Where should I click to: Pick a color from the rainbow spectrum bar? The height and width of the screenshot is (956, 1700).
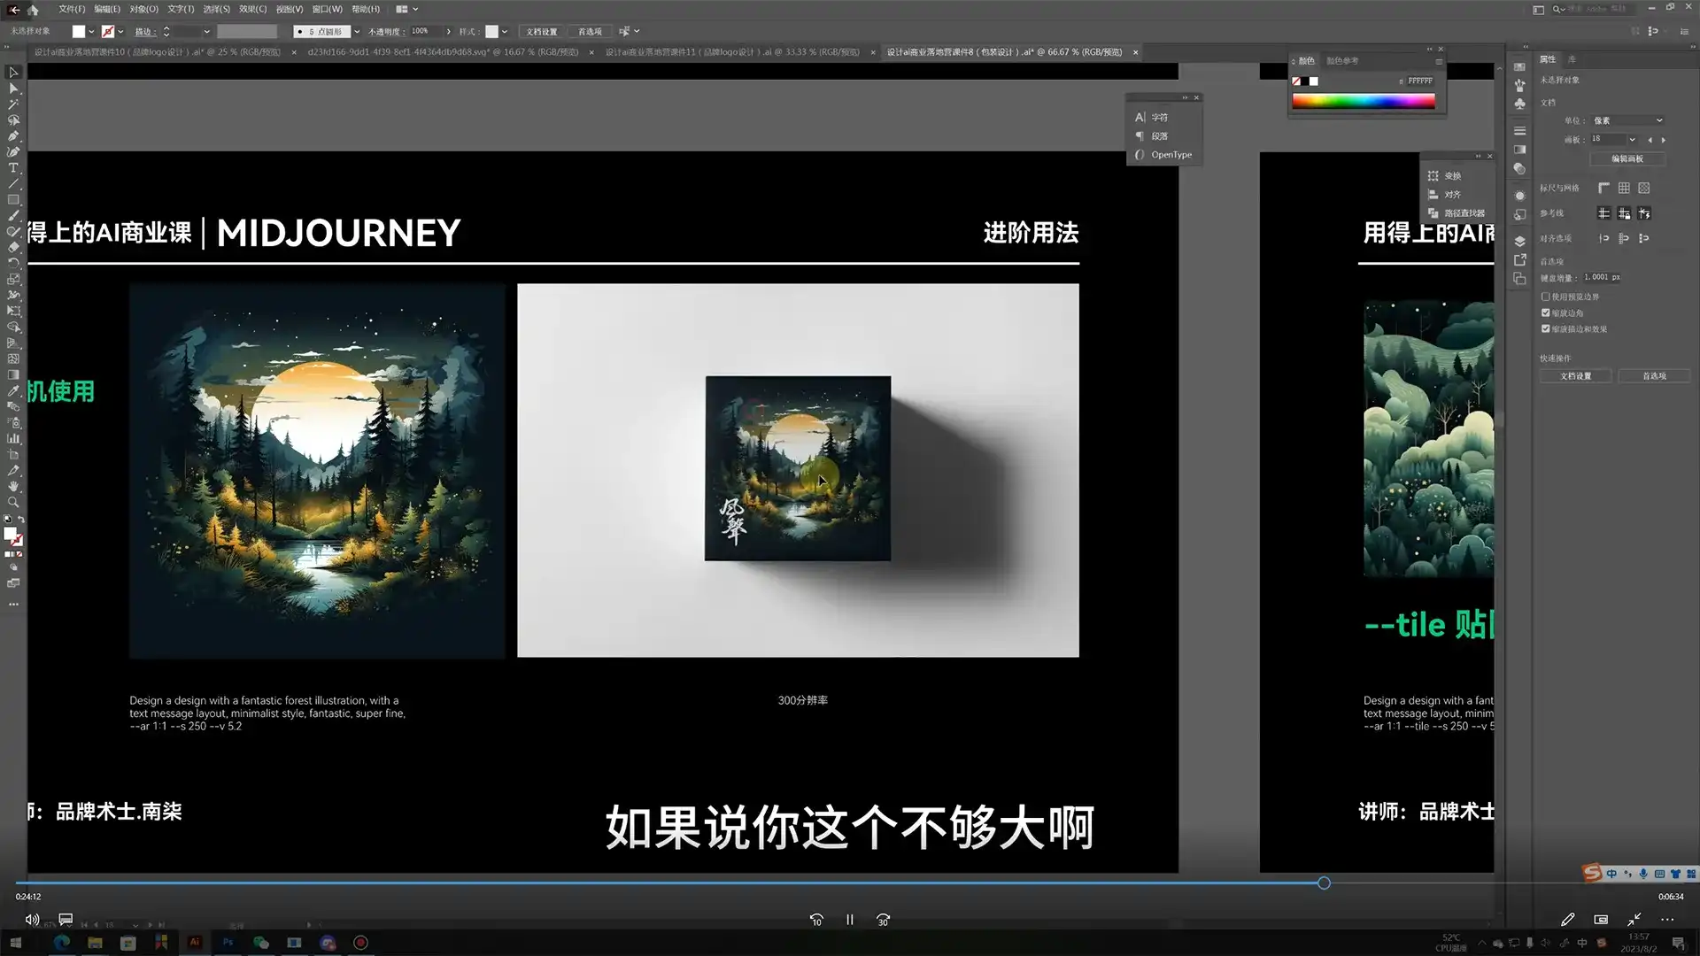1364,100
